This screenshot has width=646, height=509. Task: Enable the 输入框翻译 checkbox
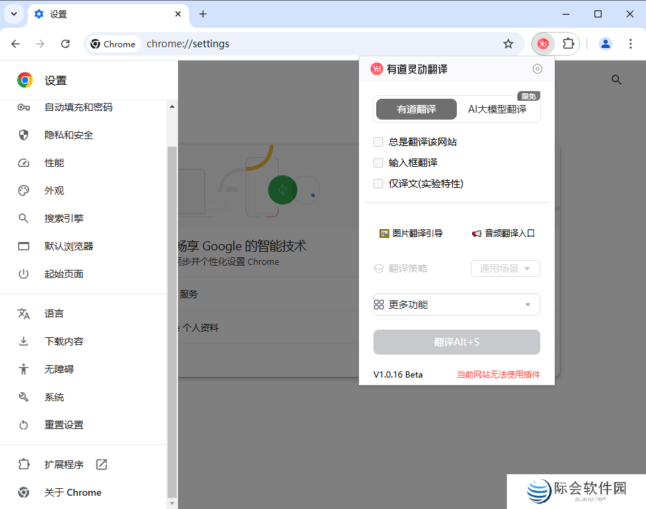click(x=378, y=162)
